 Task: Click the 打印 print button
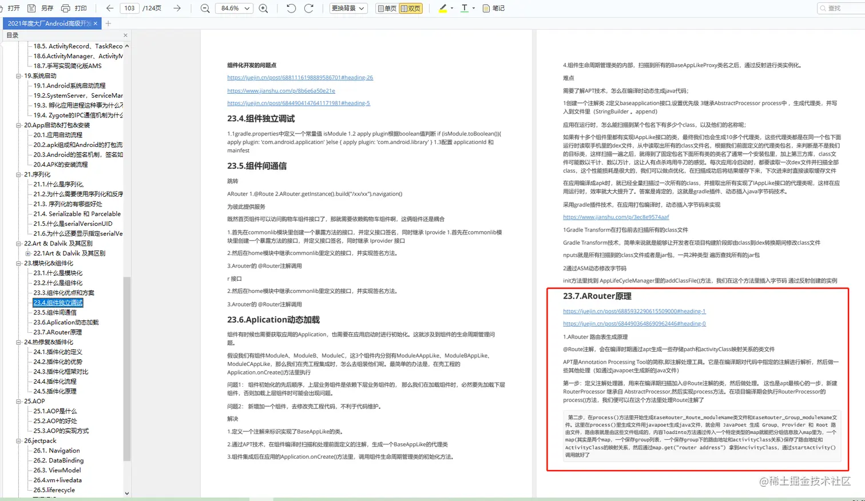(x=74, y=8)
